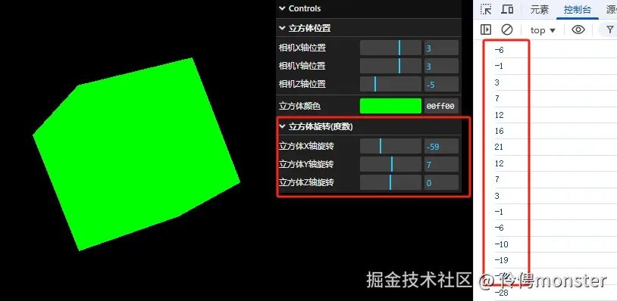
Task: Click the 相机Z轴位置 value field showing -5
Action: coord(441,84)
